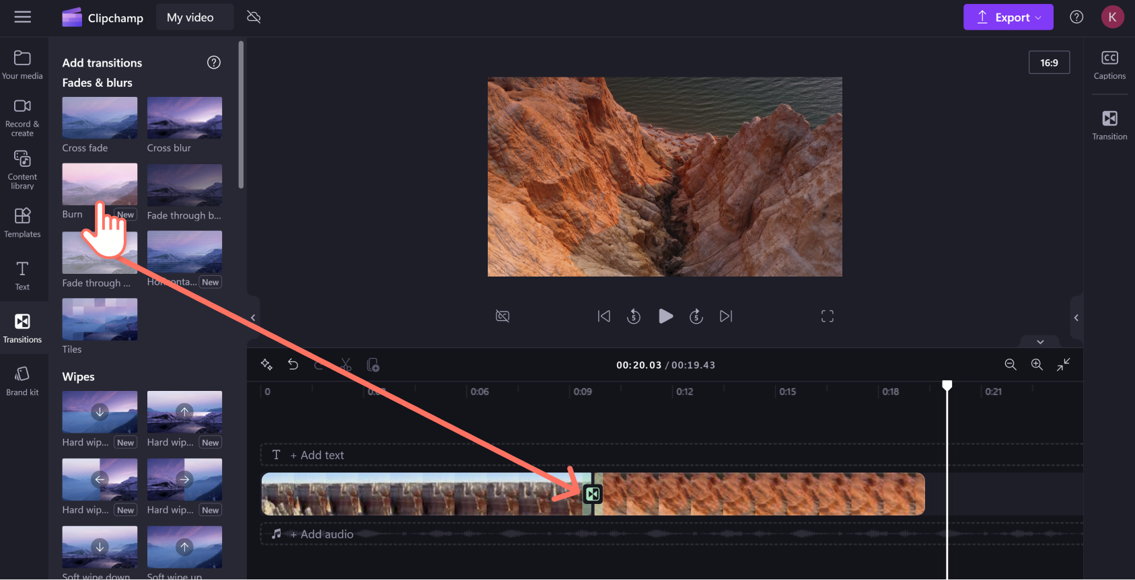Click the 0:06 mark on timeline ruler
Image resolution: width=1135 pixels, height=580 pixels.
pyautogui.click(x=480, y=392)
